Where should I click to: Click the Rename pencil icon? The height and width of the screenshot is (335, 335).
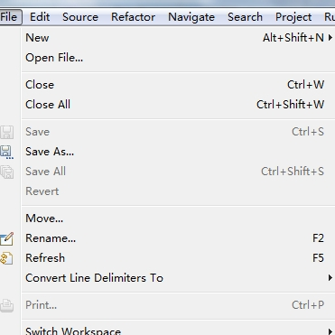coord(6,238)
